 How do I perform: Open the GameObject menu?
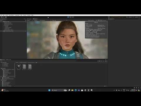pos(11,15)
